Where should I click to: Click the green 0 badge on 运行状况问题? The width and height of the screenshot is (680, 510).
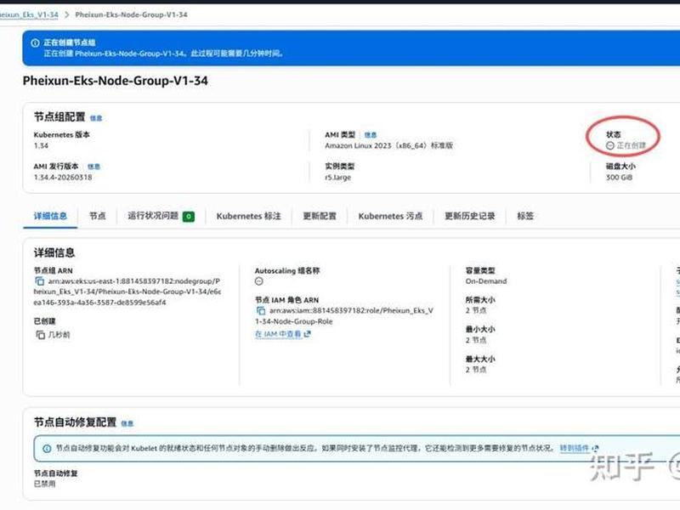pyautogui.click(x=189, y=217)
